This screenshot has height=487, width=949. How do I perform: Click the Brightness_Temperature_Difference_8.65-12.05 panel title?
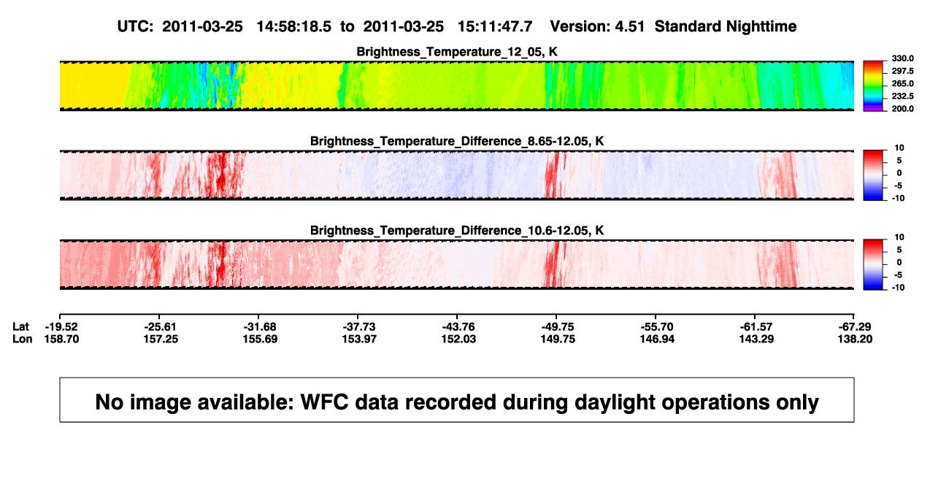pos(457,141)
